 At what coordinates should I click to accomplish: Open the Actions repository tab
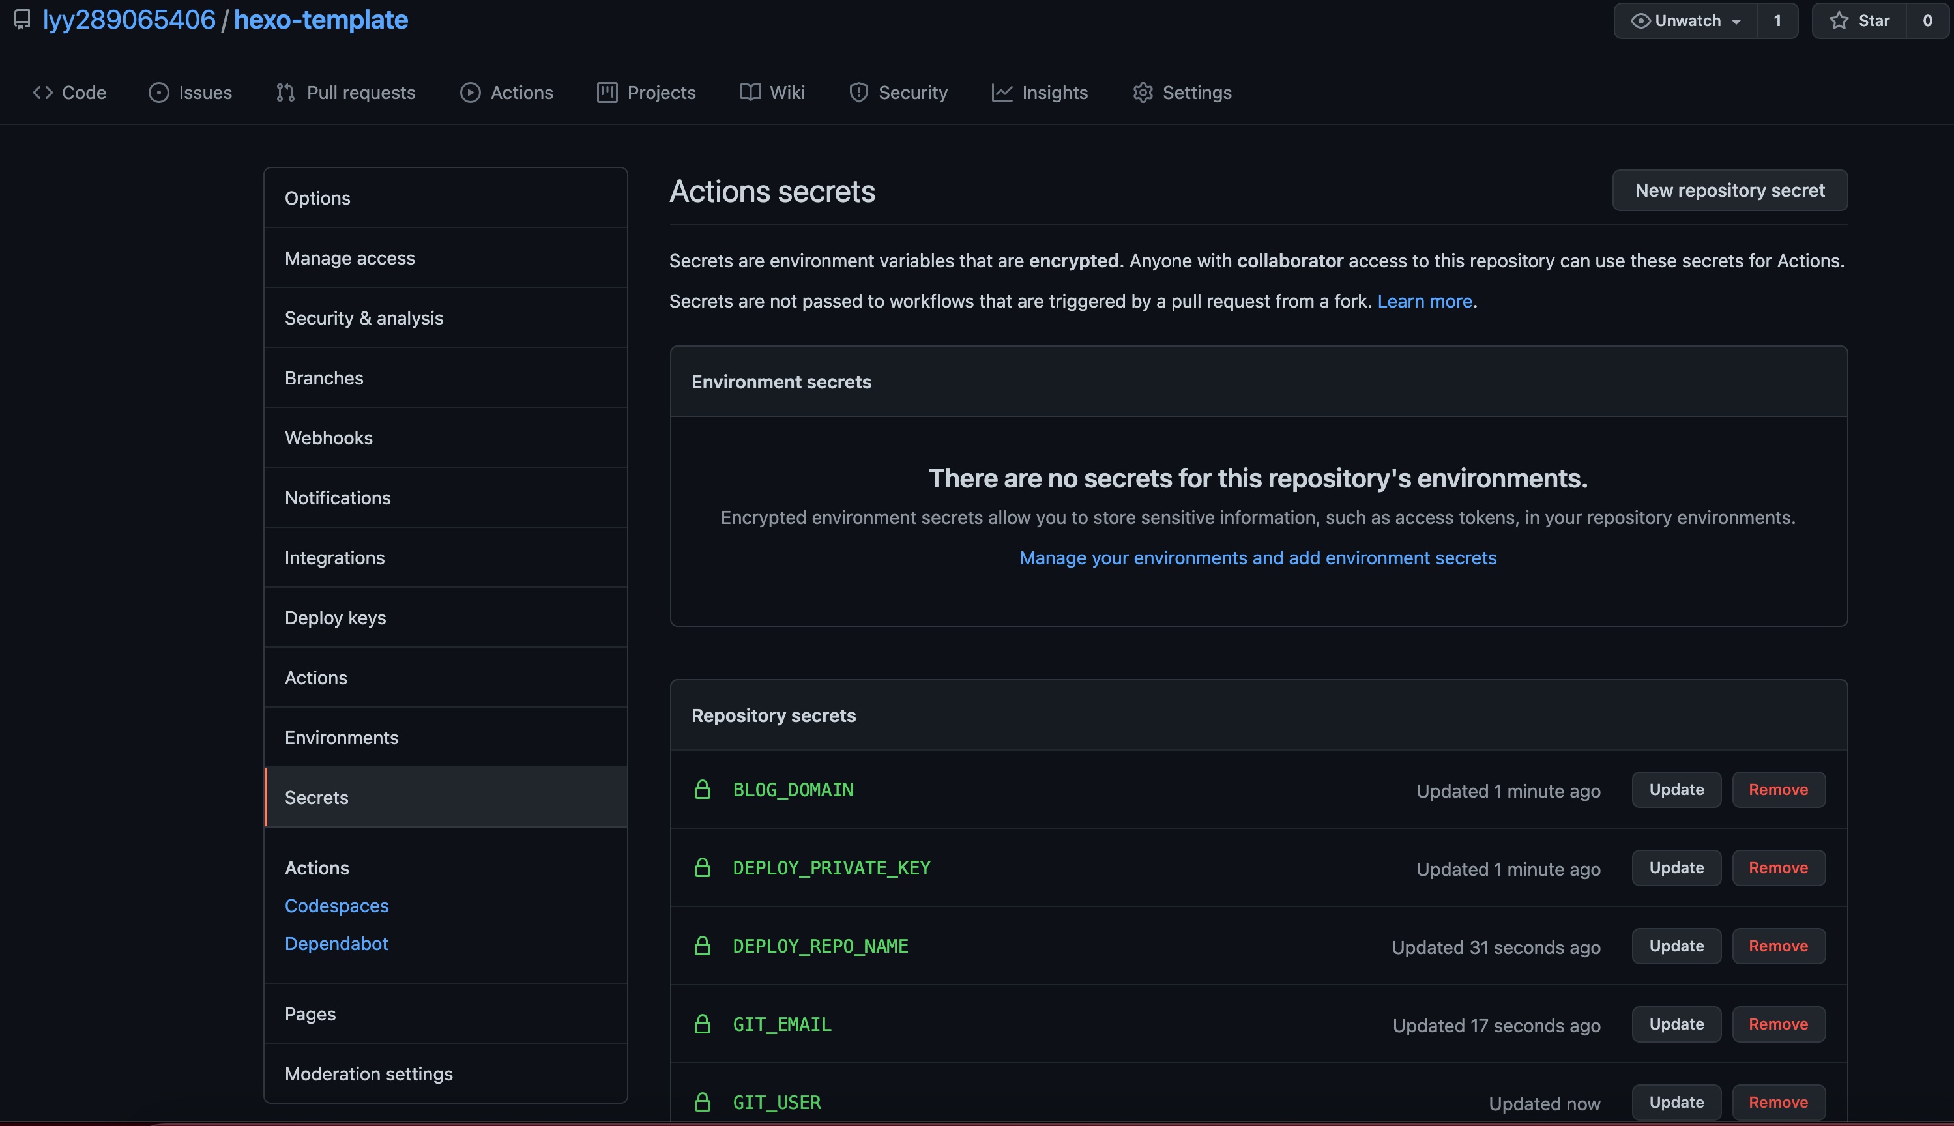pyautogui.click(x=506, y=93)
